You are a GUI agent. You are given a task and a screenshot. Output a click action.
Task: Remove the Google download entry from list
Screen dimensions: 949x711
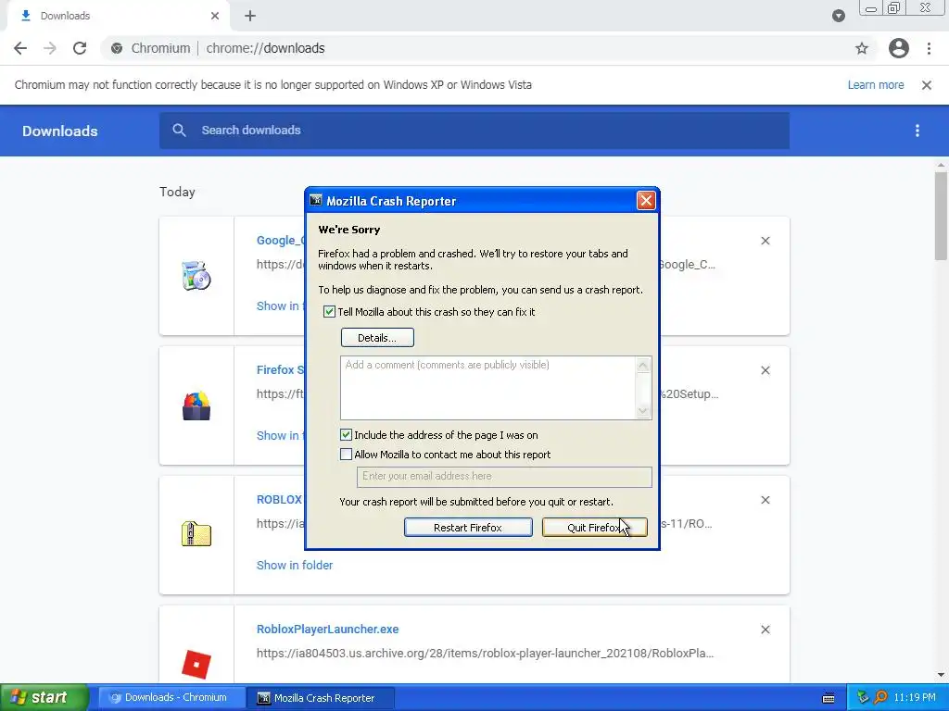(x=766, y=241)
